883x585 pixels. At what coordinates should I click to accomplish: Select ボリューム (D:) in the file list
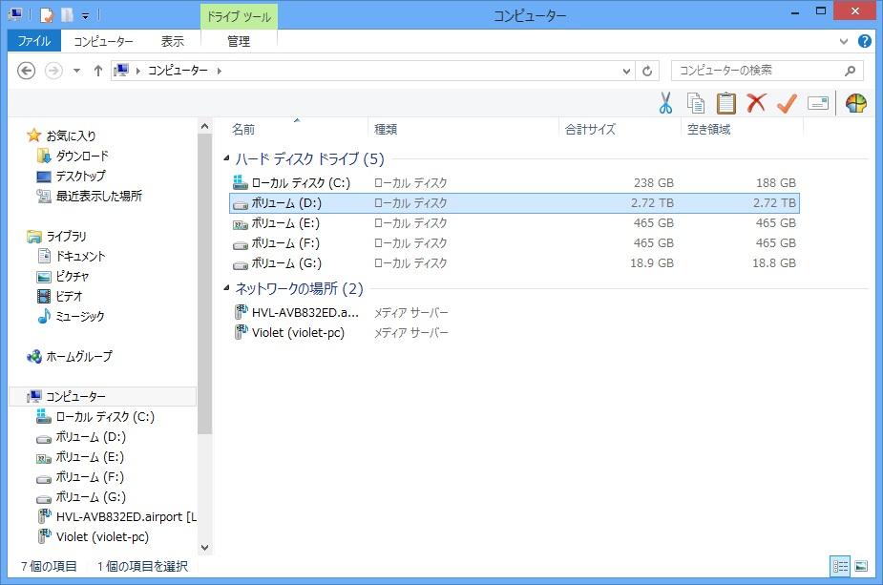[x=515, y=202]
